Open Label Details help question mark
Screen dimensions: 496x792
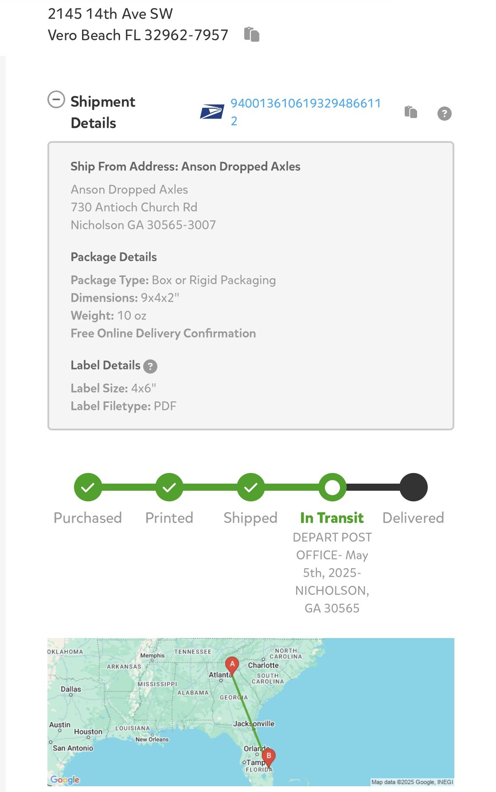point(150,366)
